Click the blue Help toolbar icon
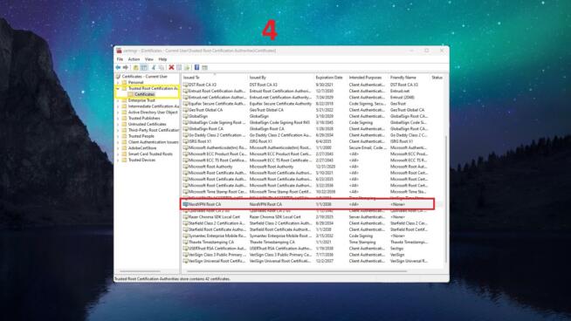This screenshot has height=321, width=571. (x=196, y=68)
